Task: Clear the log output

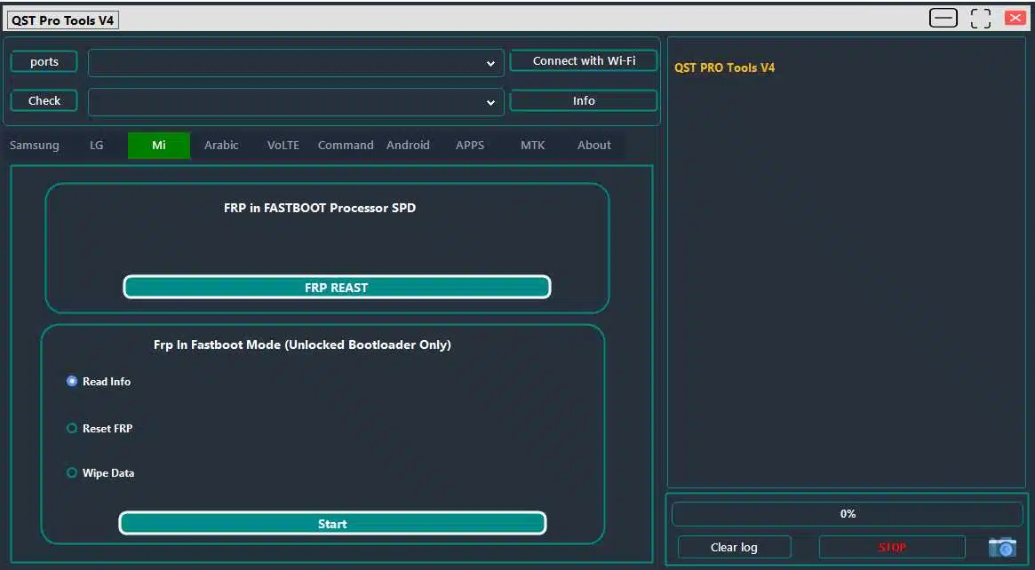Action: (x=734, y=548)
